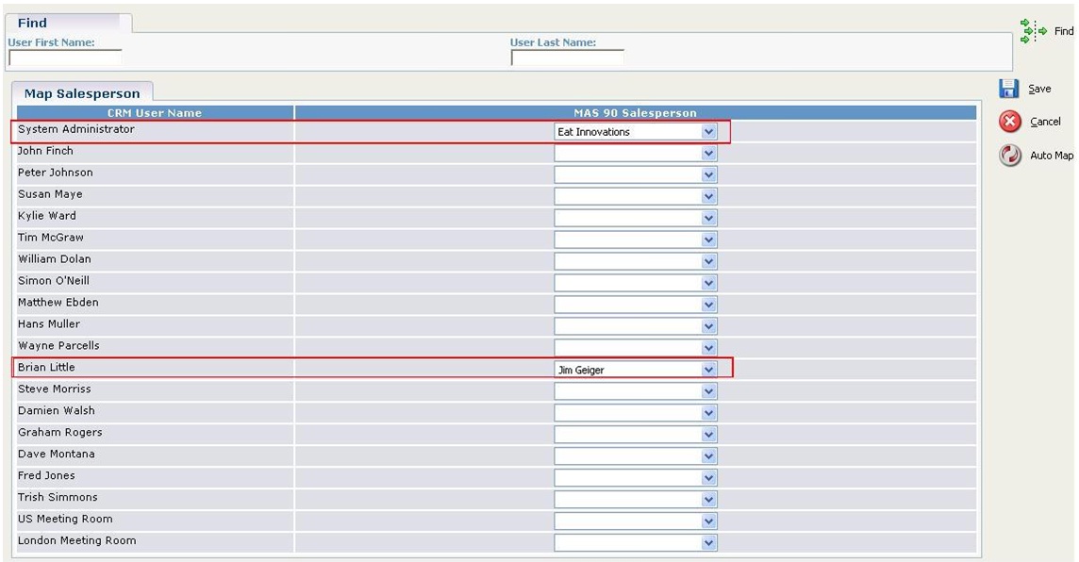Click the Wayne Parcells user name
Viewport: 1079px width, 562px height.
[x=58, y=346]
